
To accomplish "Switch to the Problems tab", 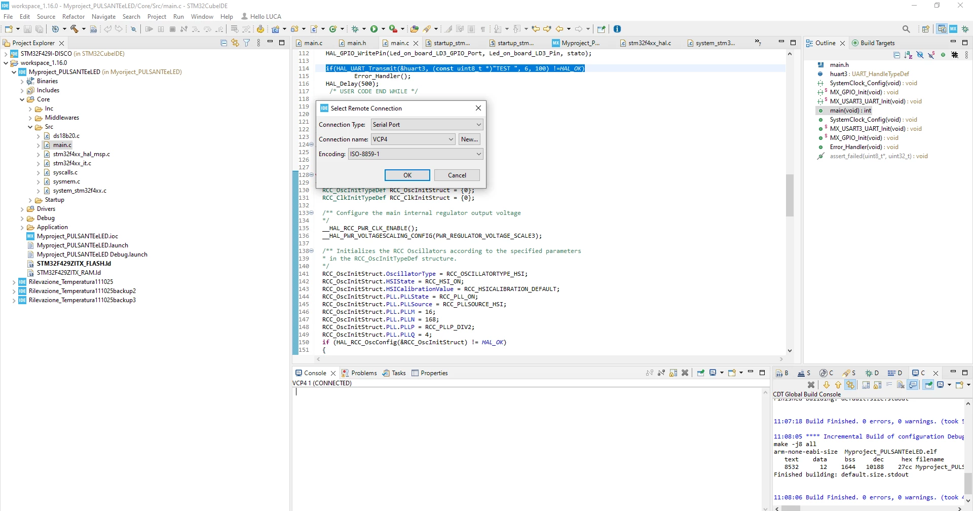I will point(359,373).
